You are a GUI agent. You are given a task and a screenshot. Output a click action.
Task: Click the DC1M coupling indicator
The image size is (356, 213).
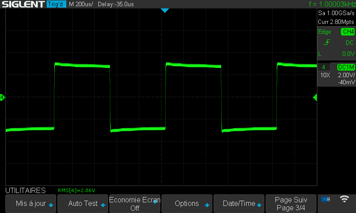[346, 67]
